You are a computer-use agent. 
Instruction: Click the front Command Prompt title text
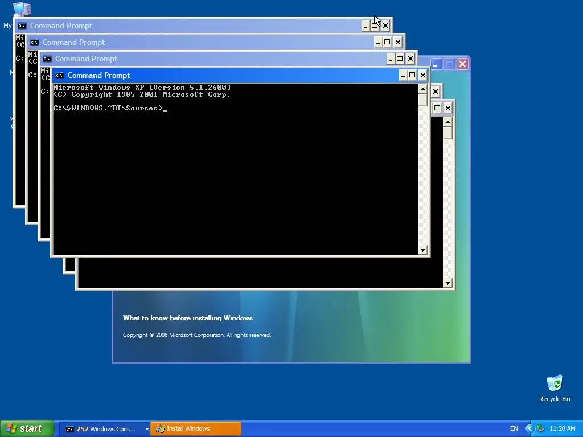click(x=98, y=76)
